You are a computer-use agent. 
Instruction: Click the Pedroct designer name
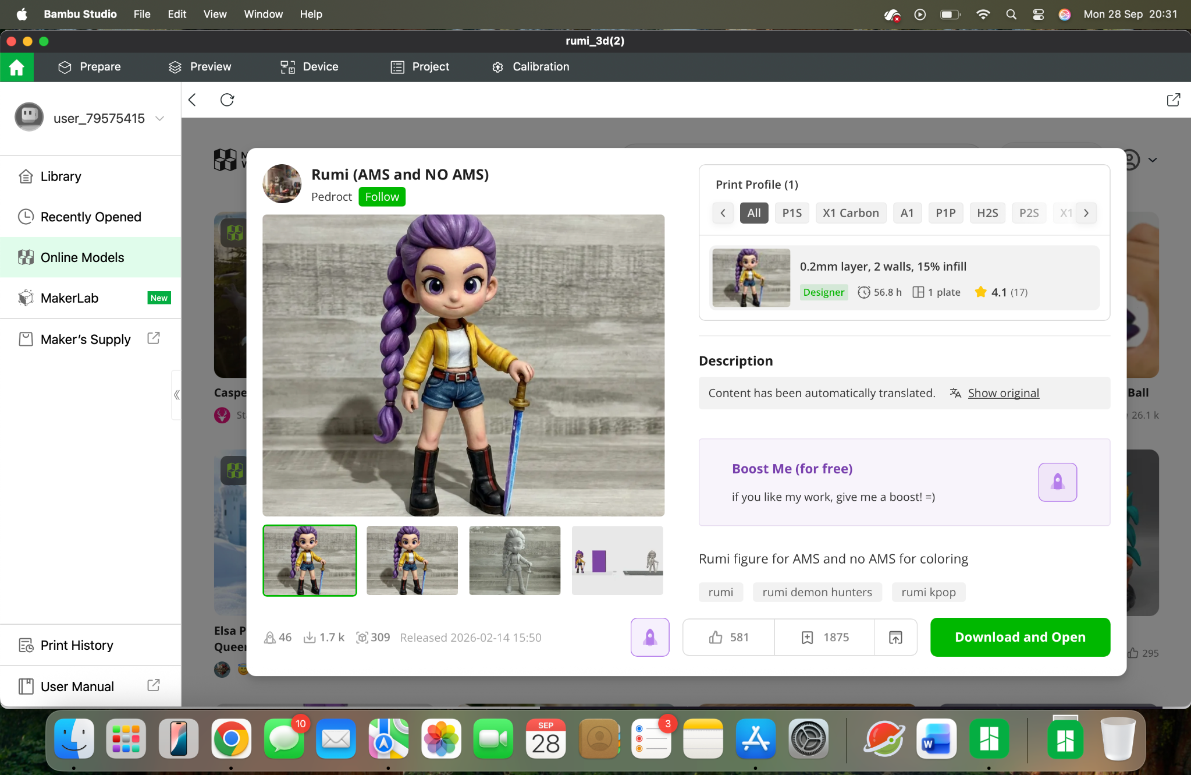tap(331, 197)
